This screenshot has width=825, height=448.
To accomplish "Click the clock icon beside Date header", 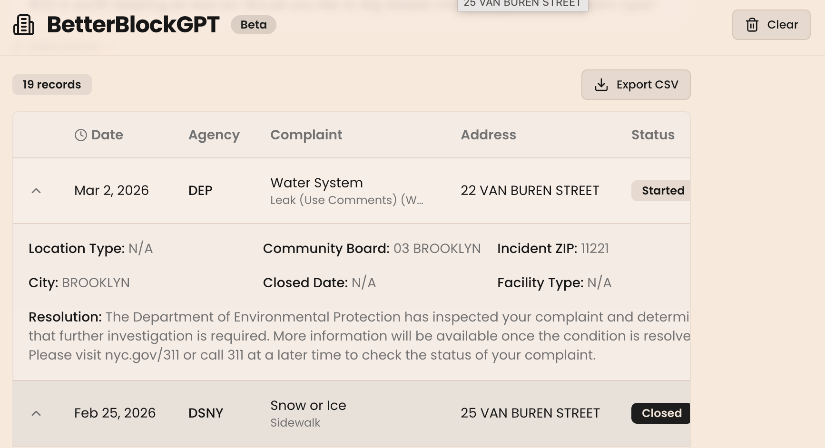I will click(81, 135).
